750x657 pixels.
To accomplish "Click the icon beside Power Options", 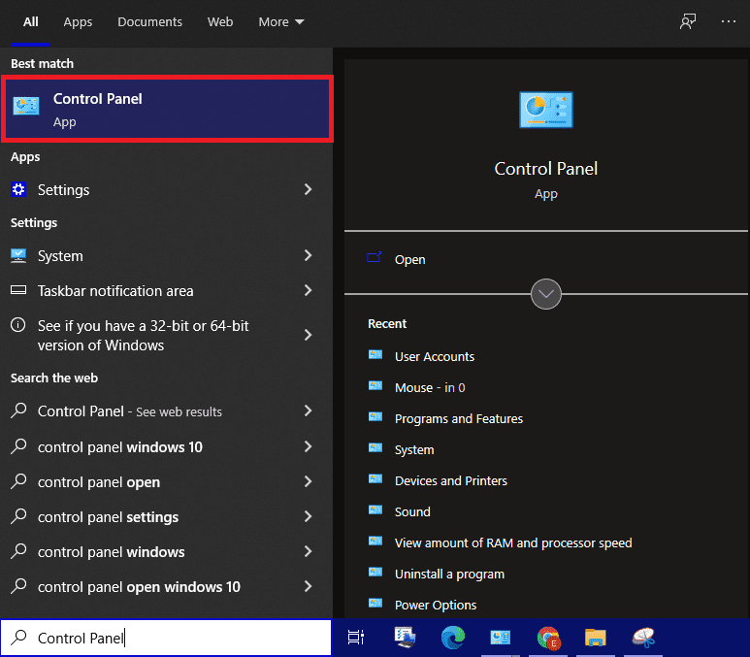I will [375, 604].
